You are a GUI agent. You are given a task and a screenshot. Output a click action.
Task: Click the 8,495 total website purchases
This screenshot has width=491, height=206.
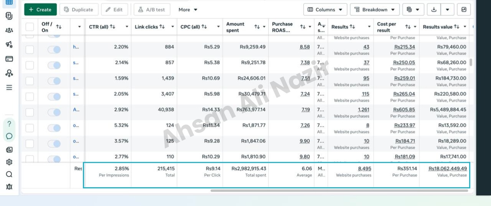[364, 169]
